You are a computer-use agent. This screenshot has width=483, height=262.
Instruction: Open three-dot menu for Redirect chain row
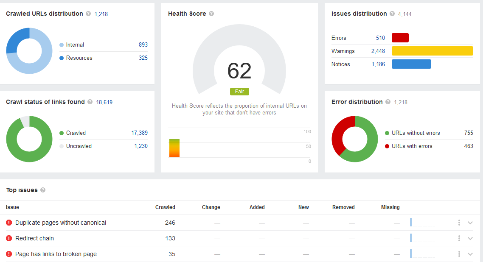[459, 238]
